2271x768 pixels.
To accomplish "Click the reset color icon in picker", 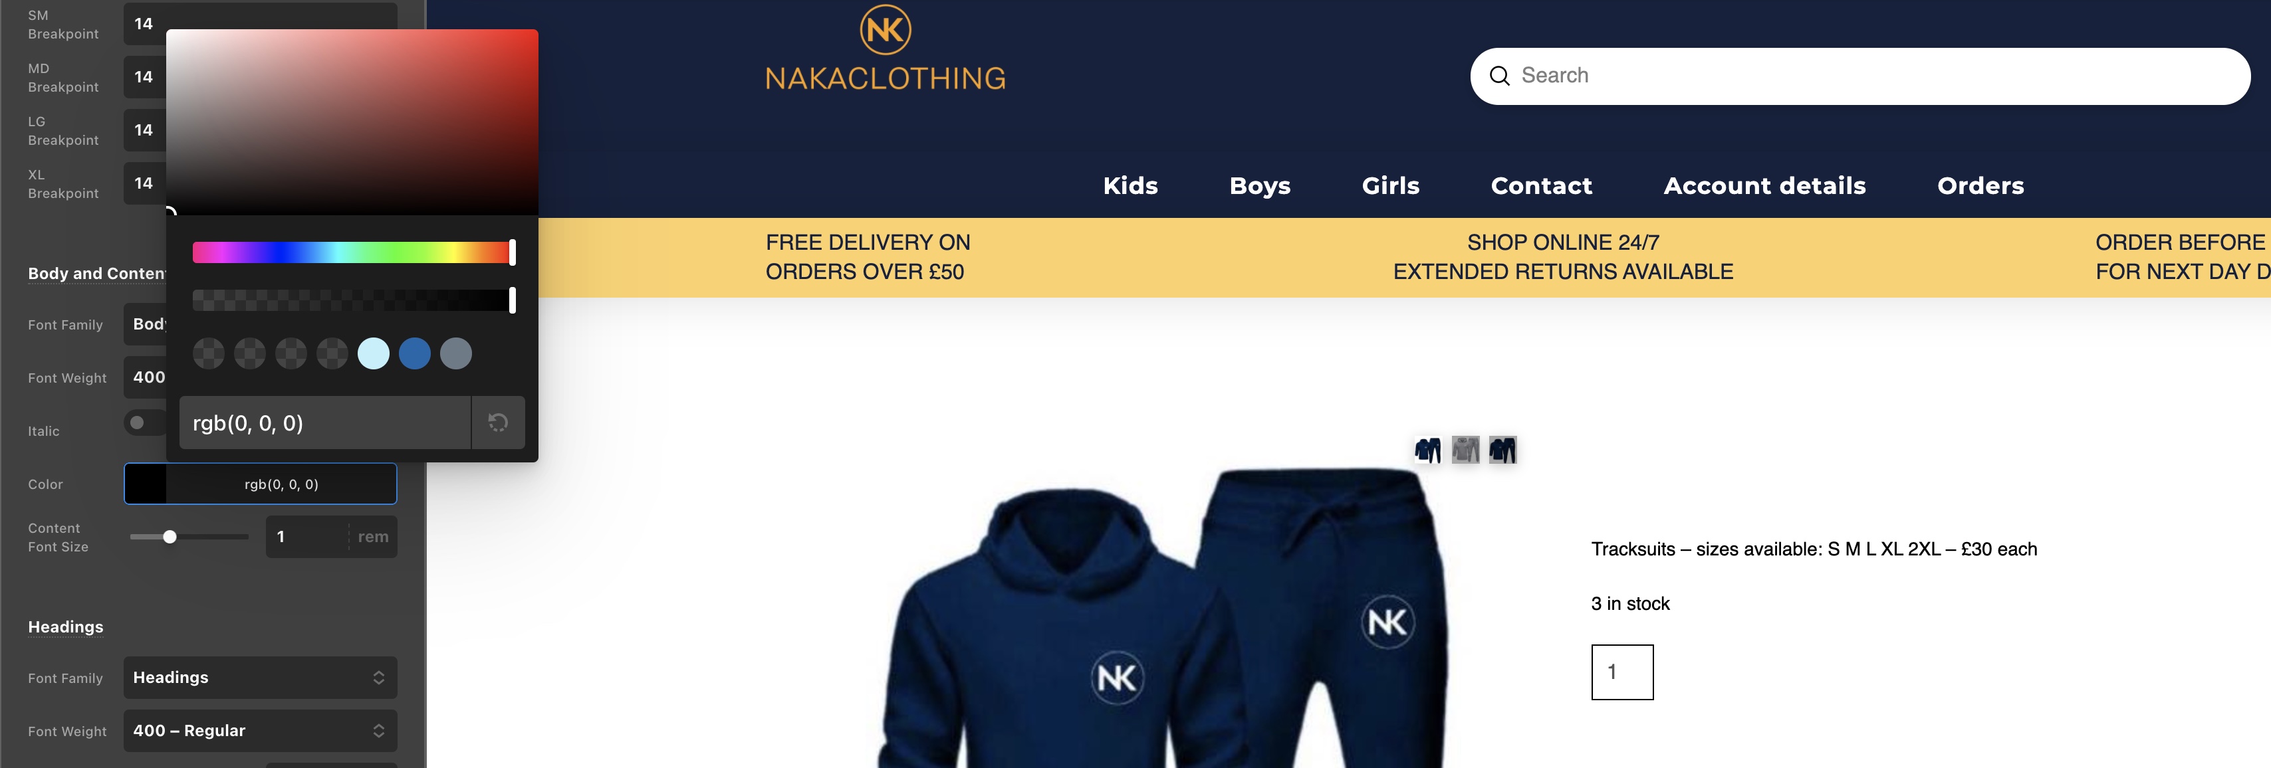I will click(498, 423).
